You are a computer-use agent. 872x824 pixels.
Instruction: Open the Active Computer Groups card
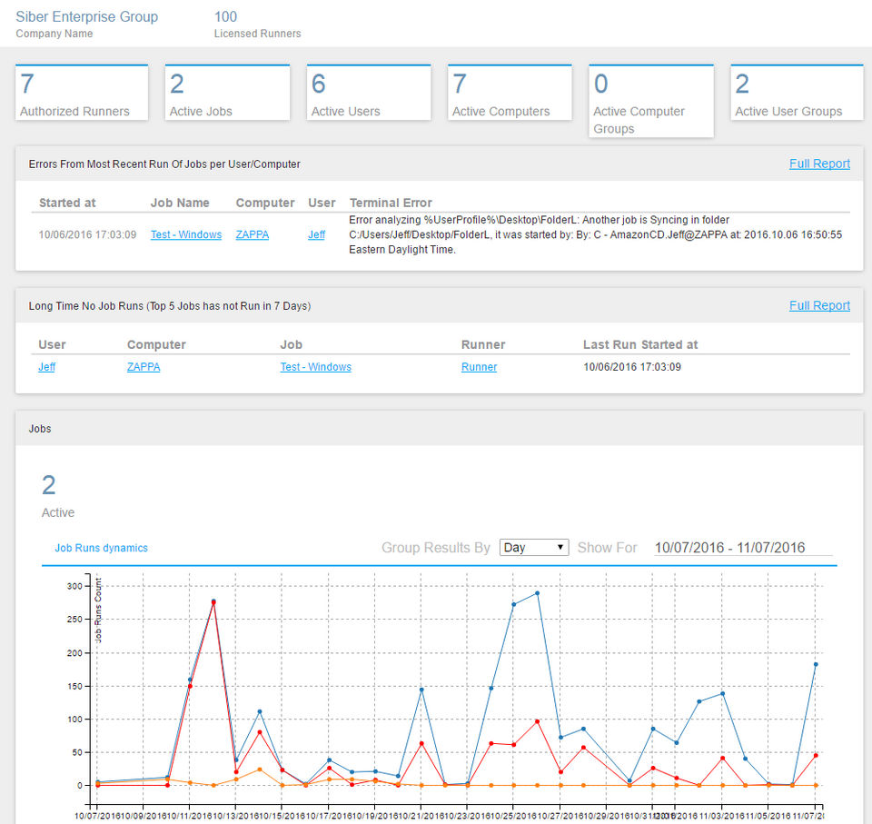click(650, 102)
